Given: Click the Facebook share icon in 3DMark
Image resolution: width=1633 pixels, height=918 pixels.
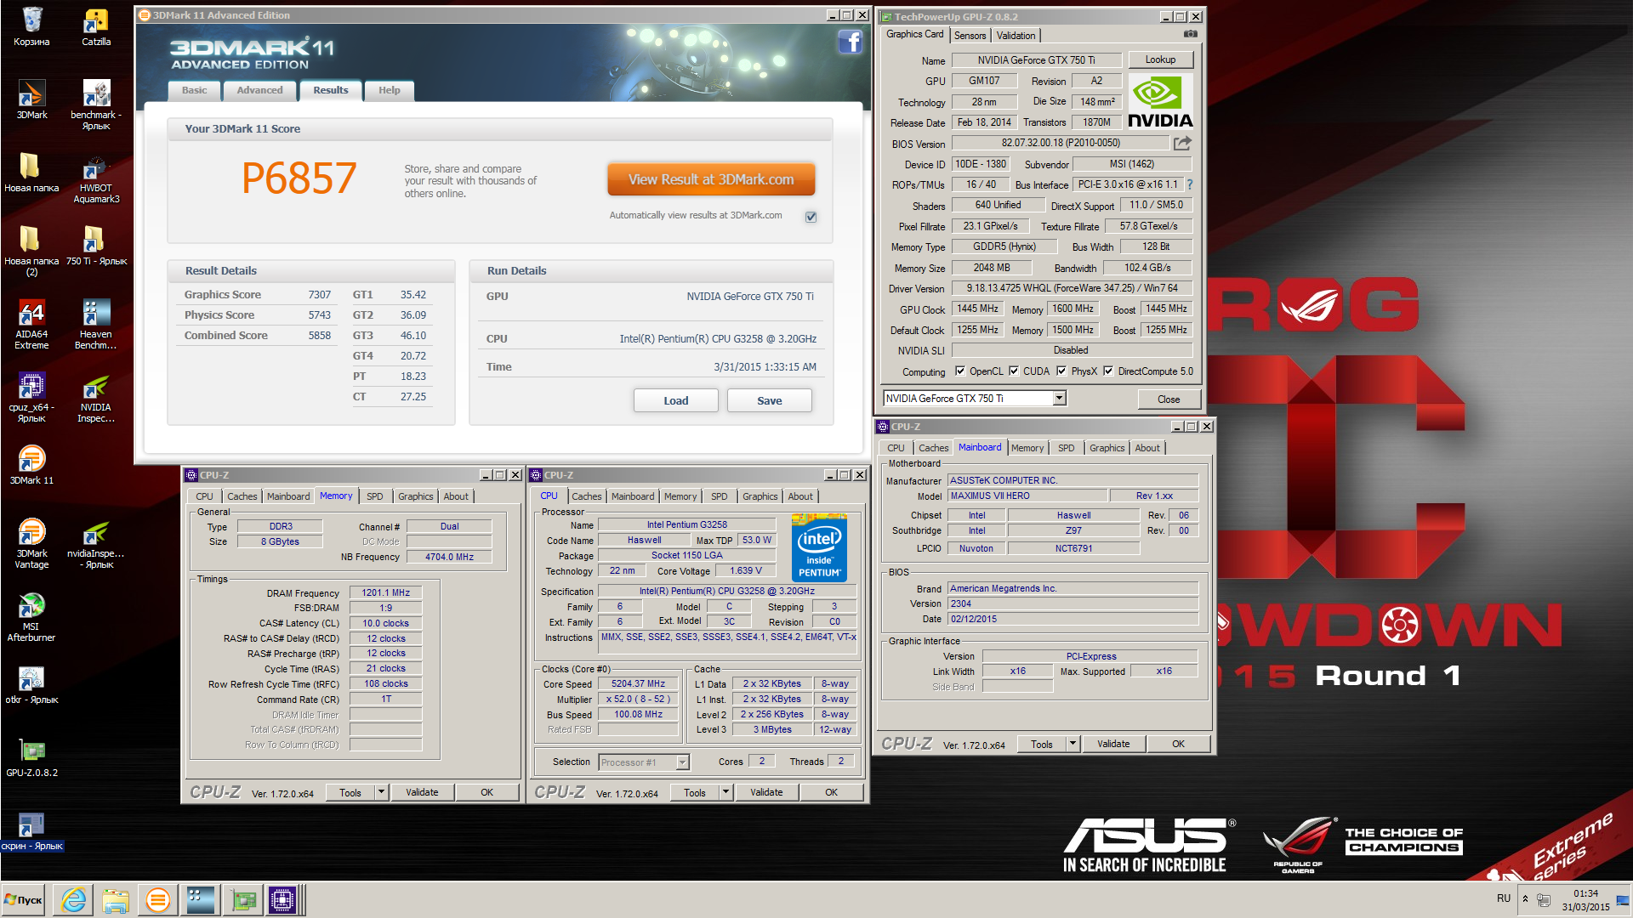Looking at the screenshot, I should click(851, 42).
